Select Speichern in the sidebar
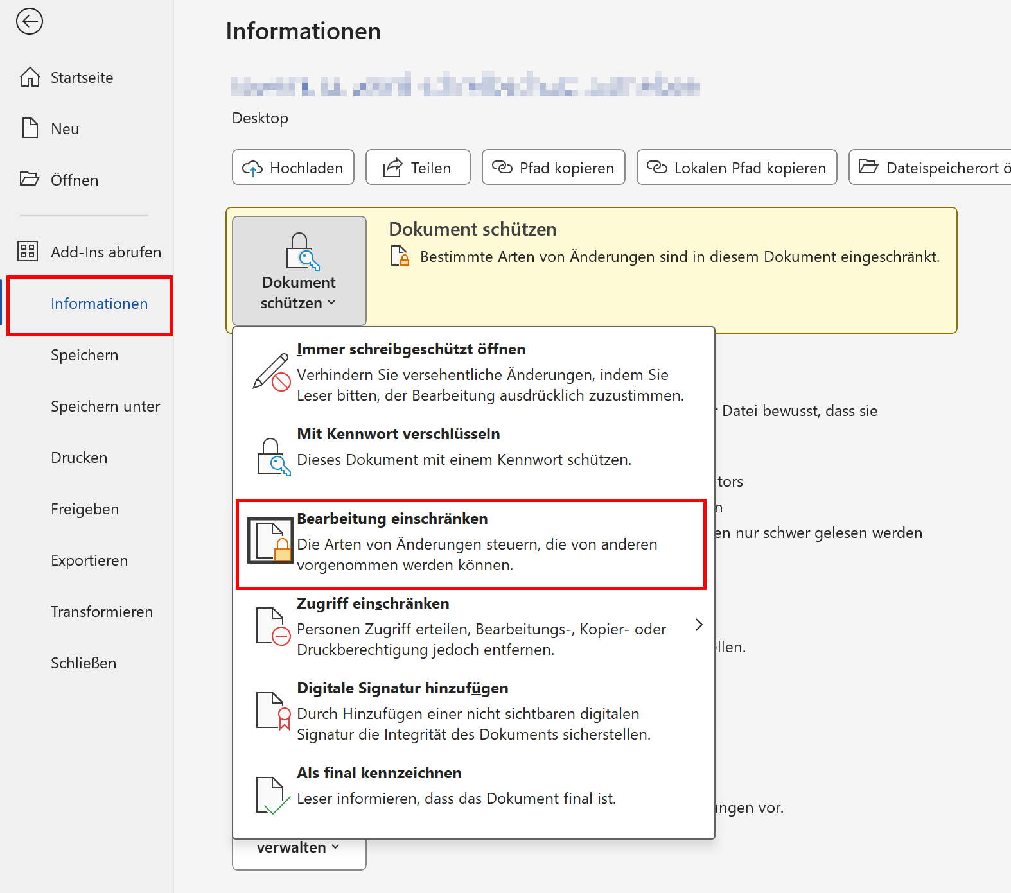 tap(87, 355)
